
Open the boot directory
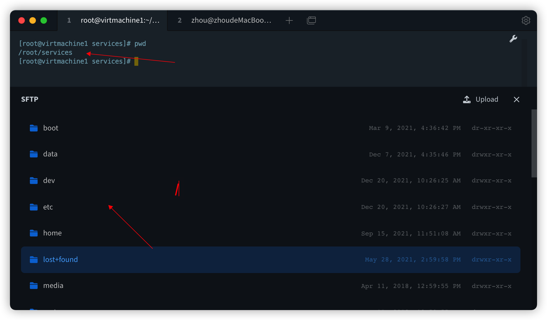(51, 128)
